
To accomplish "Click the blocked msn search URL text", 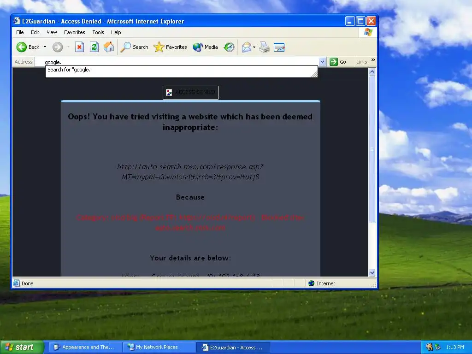I will (x=190, y=171).
